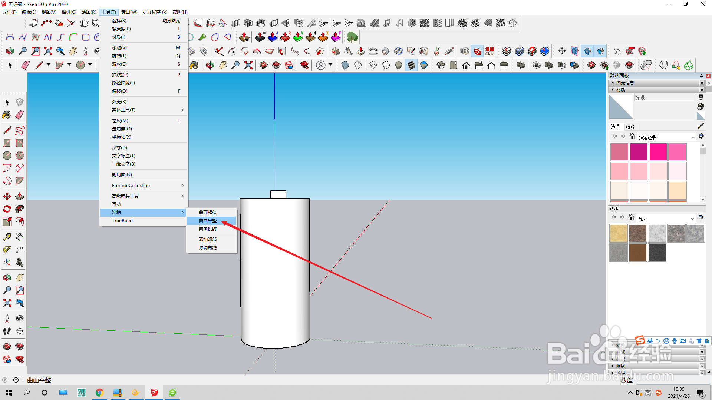The height and width of the screenshot is (400, 712).
Task: Enable Shaded With Textures style
Action: click(411, 66)
